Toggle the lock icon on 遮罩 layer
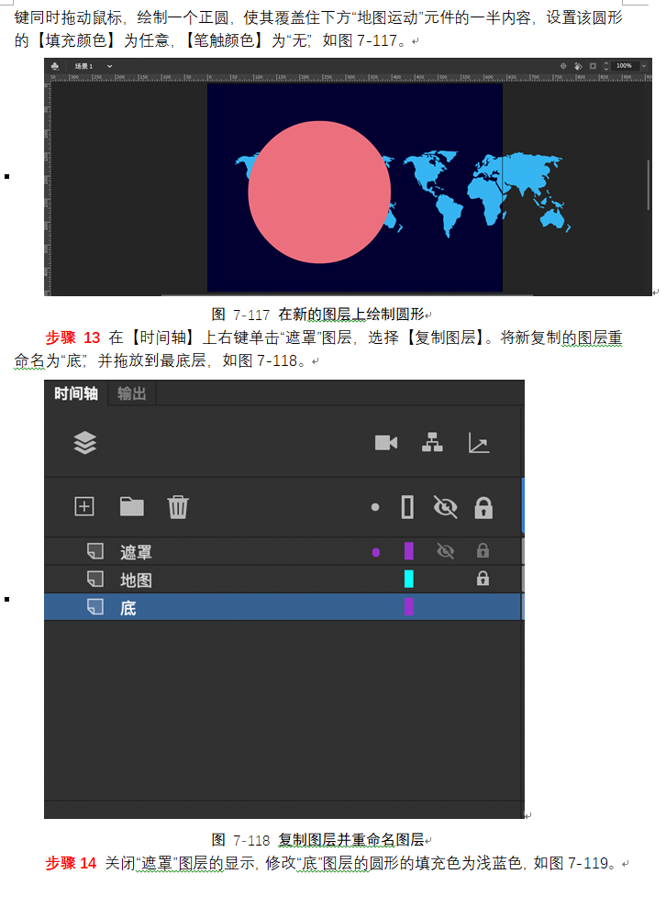 [483, 550]
